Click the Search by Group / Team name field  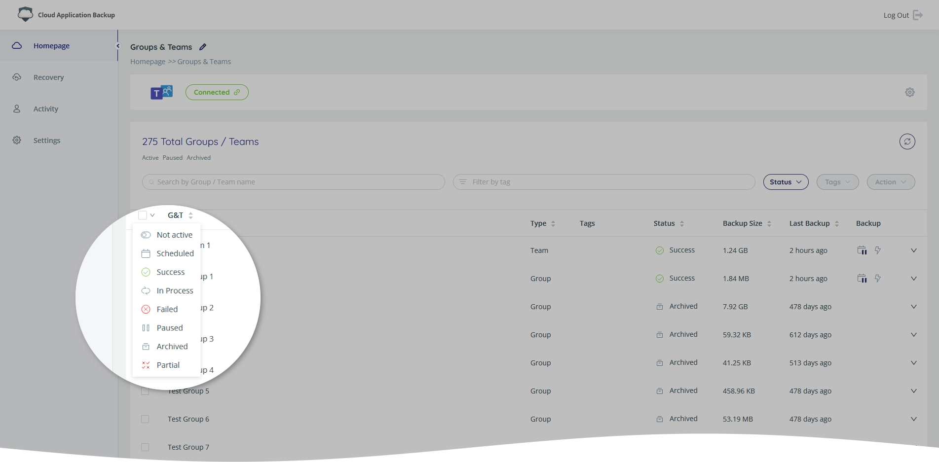pos(294,182)
